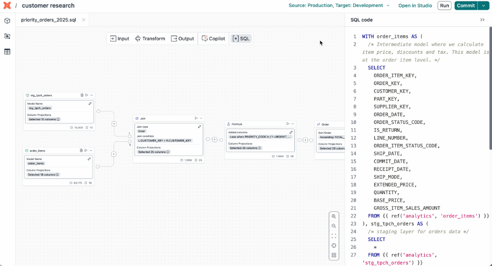492x268 pixels.
Task: Edit the Formula node added columns
Action: [x=291, y=132]
